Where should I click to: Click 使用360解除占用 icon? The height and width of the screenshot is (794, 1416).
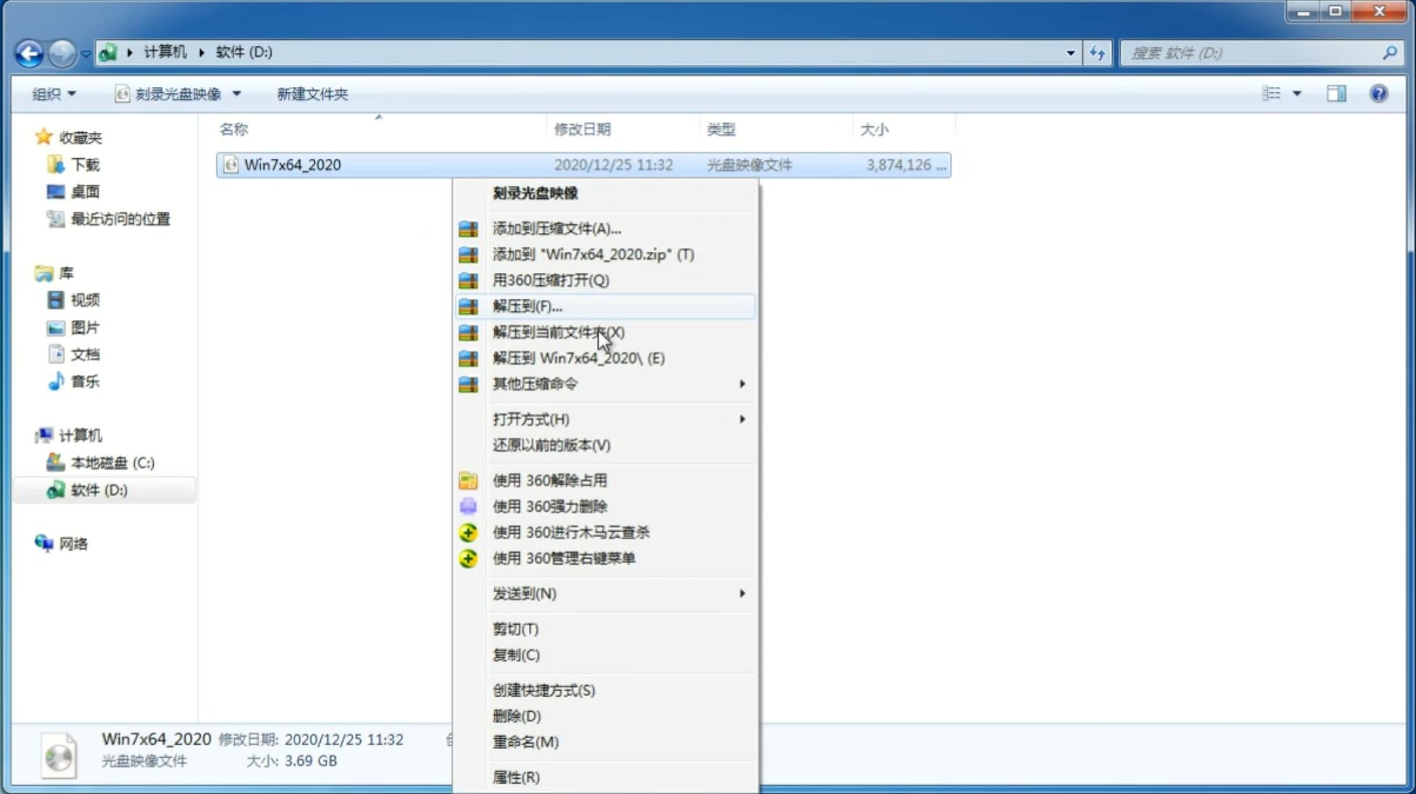click(467, 480)
